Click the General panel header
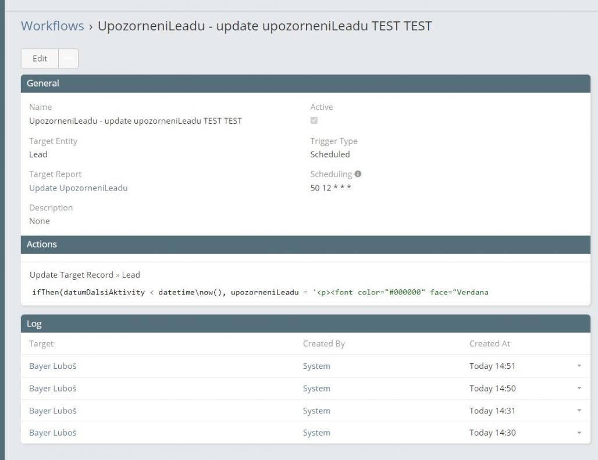The image size is (598, 460). tap(305, 84)
